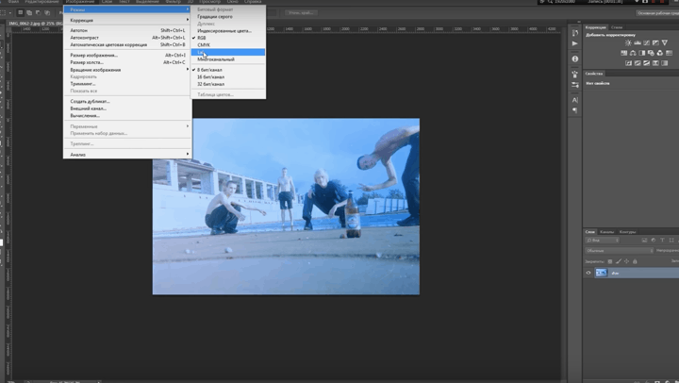
Task: Toggle pixel layer filter in Layers panel
Action: coord(644,240)
